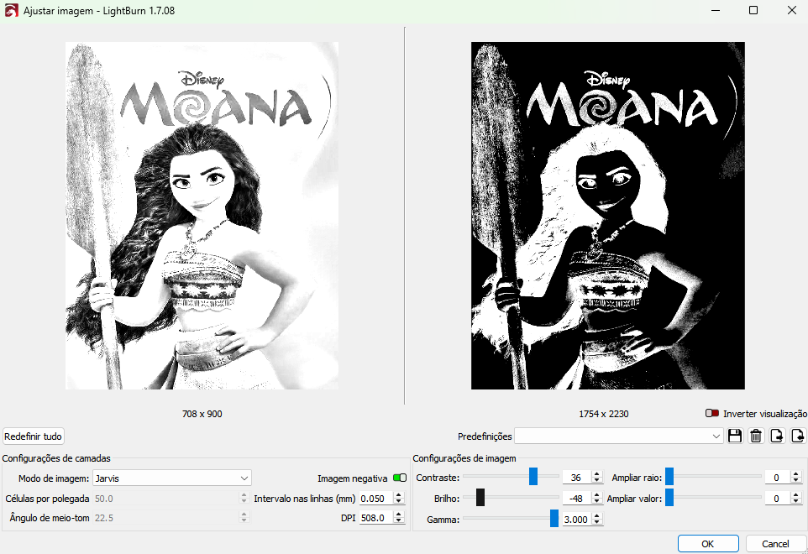
Task: Click the delete preset trash icon
Action: pos(756,436)
